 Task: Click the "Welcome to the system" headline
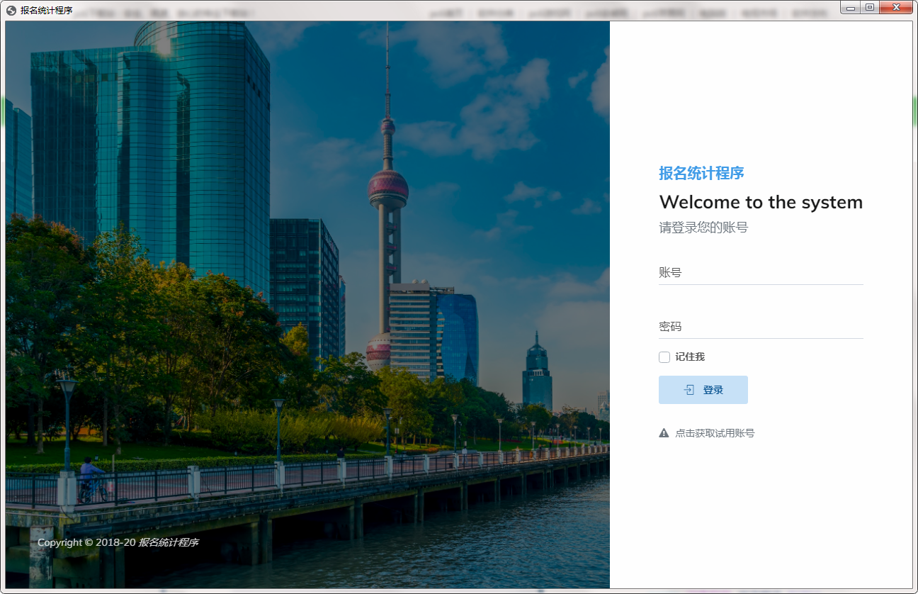click(761, 203)
